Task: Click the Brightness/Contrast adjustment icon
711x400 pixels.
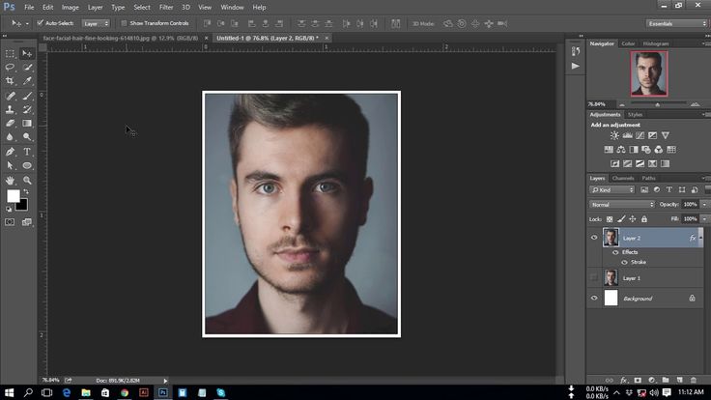Action: click(614, 135)
